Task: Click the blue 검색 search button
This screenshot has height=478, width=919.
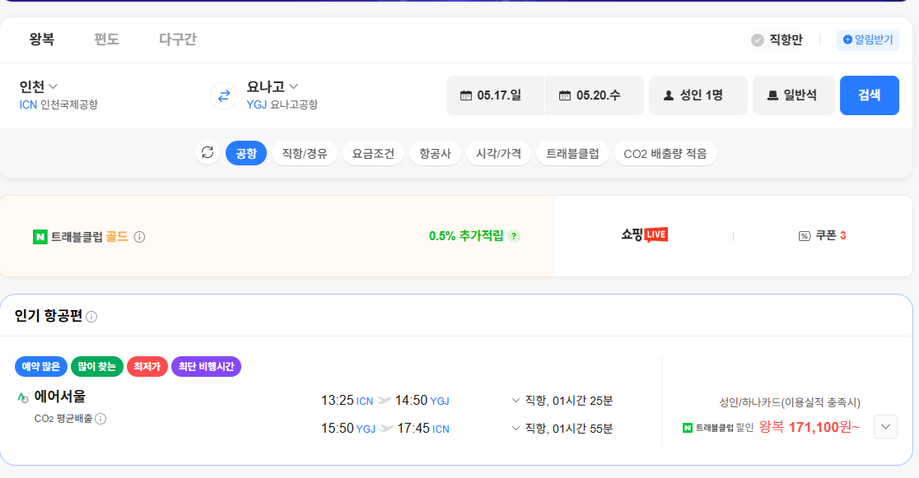Action: [x=870, y=95]
